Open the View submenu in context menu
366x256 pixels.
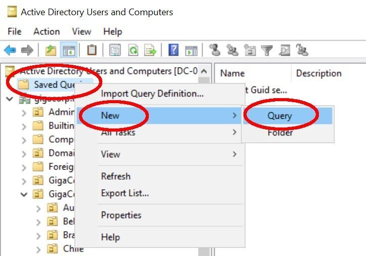[x=160, y=154]
